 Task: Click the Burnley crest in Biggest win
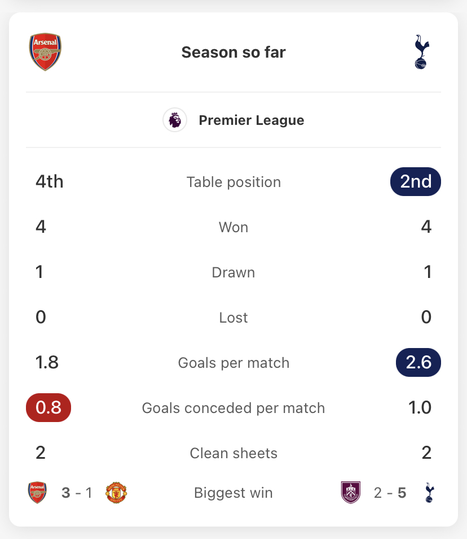tap(351, 492)
